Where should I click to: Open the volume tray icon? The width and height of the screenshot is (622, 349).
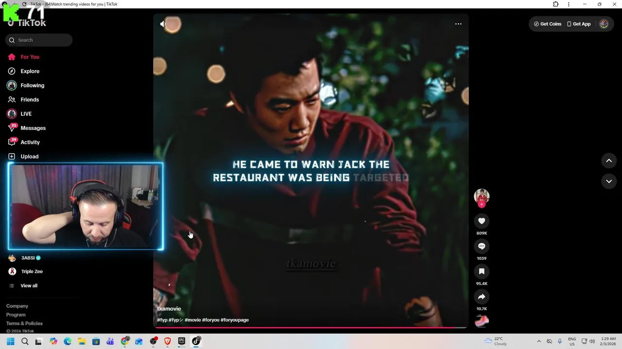click(x=592, y=341)
